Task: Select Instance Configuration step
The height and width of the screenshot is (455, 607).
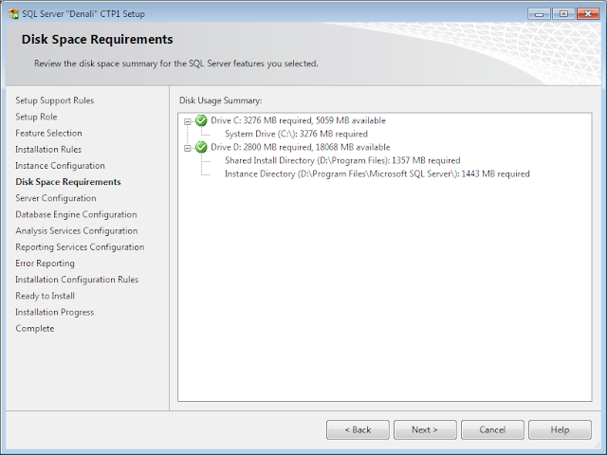Action: [x=60, y=166]
